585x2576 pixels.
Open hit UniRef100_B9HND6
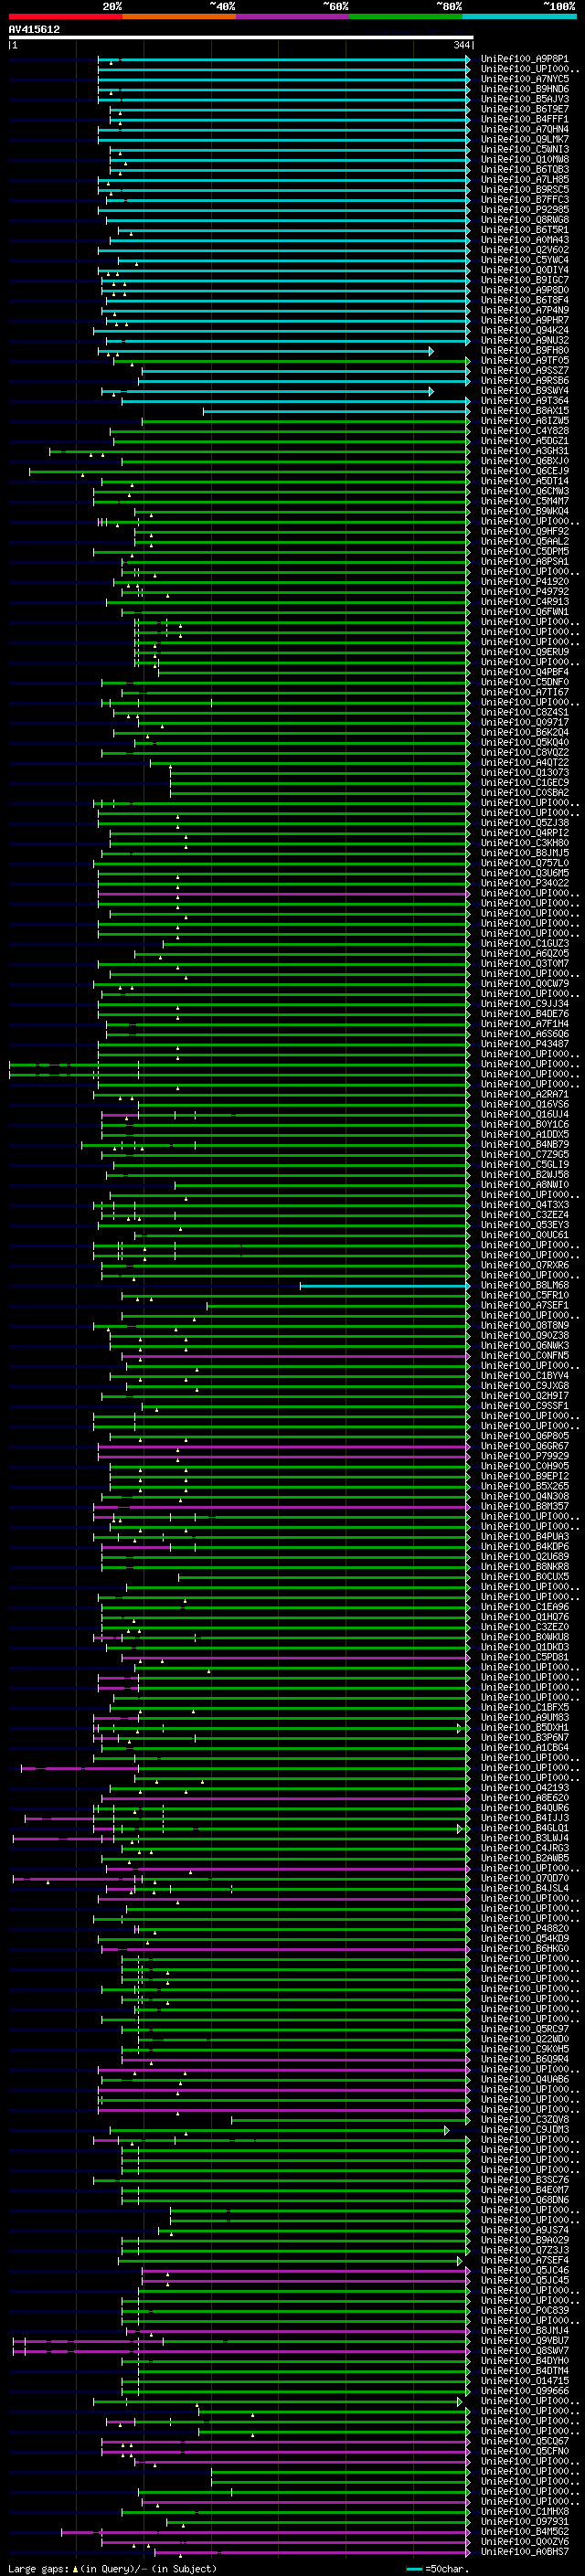(525, 89)
